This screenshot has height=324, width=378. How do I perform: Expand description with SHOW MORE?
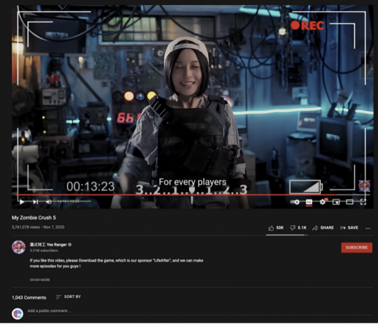[x=40, y=280]
